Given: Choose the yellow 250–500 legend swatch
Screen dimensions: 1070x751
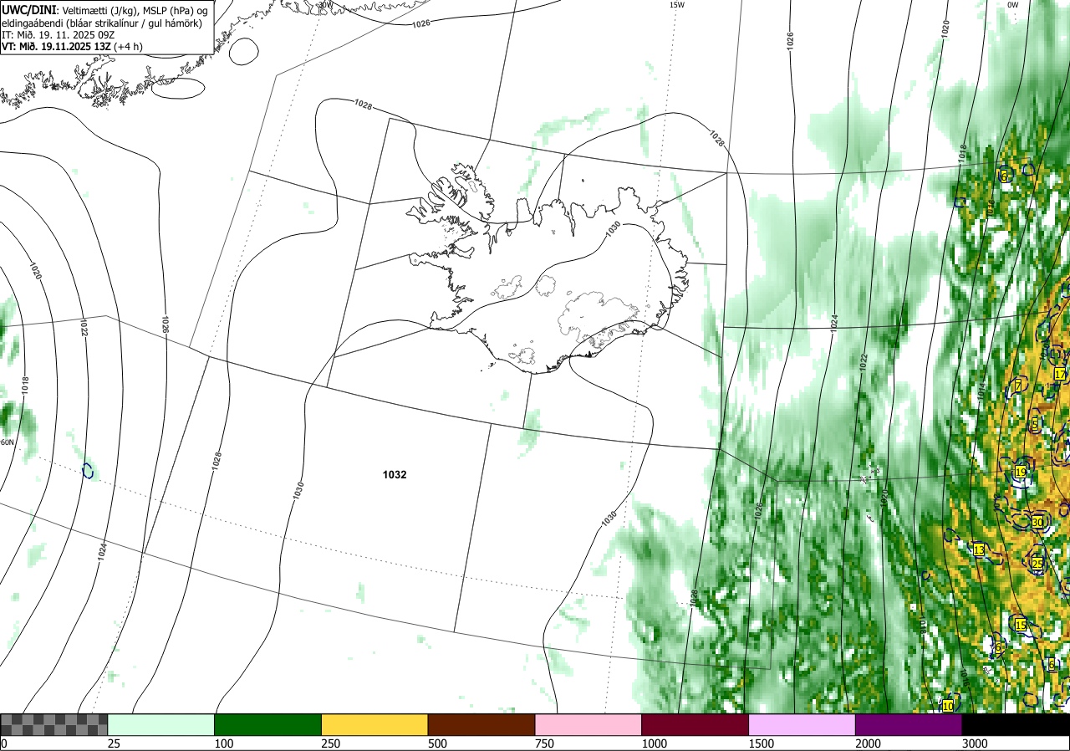Looking at the screenshot, I should pyautogui.click(x=374, y=724).
